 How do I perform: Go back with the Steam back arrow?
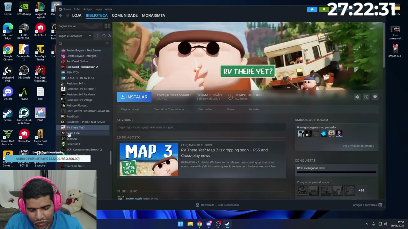tap(61, 15)
